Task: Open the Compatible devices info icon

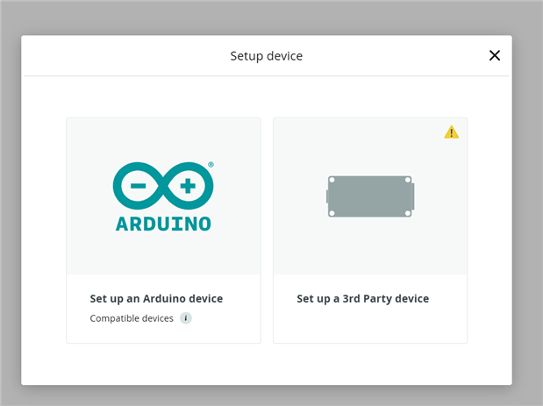Action: (x=186, y=318)
